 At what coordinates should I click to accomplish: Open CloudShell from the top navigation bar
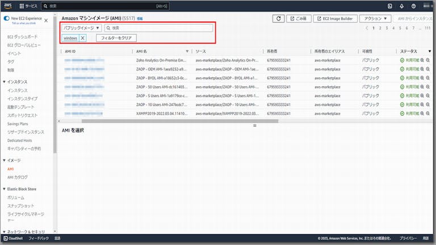point(389,6)
